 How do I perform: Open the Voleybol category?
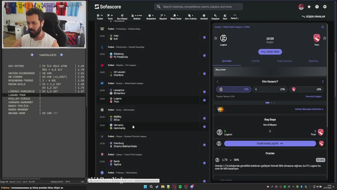tap(215, 17)
